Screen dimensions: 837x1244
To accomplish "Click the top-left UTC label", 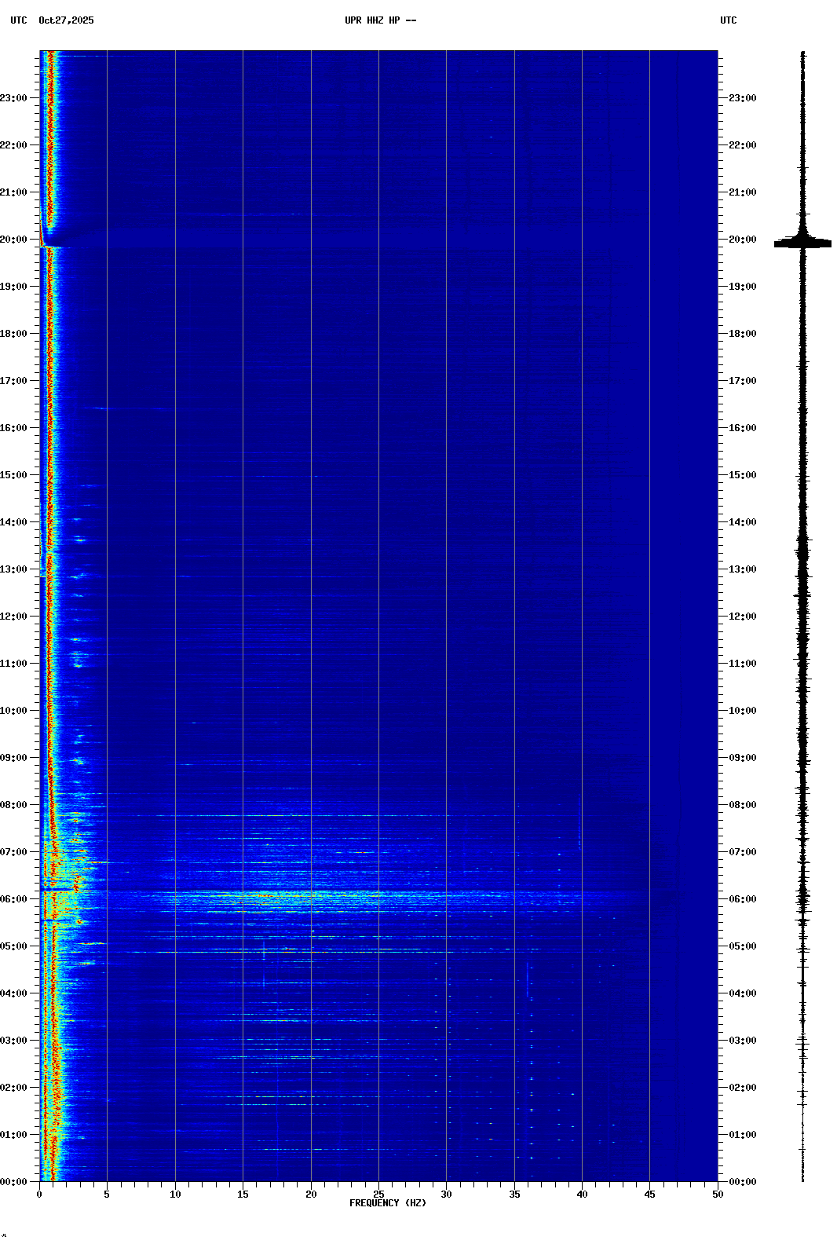I will coord(18,20).
